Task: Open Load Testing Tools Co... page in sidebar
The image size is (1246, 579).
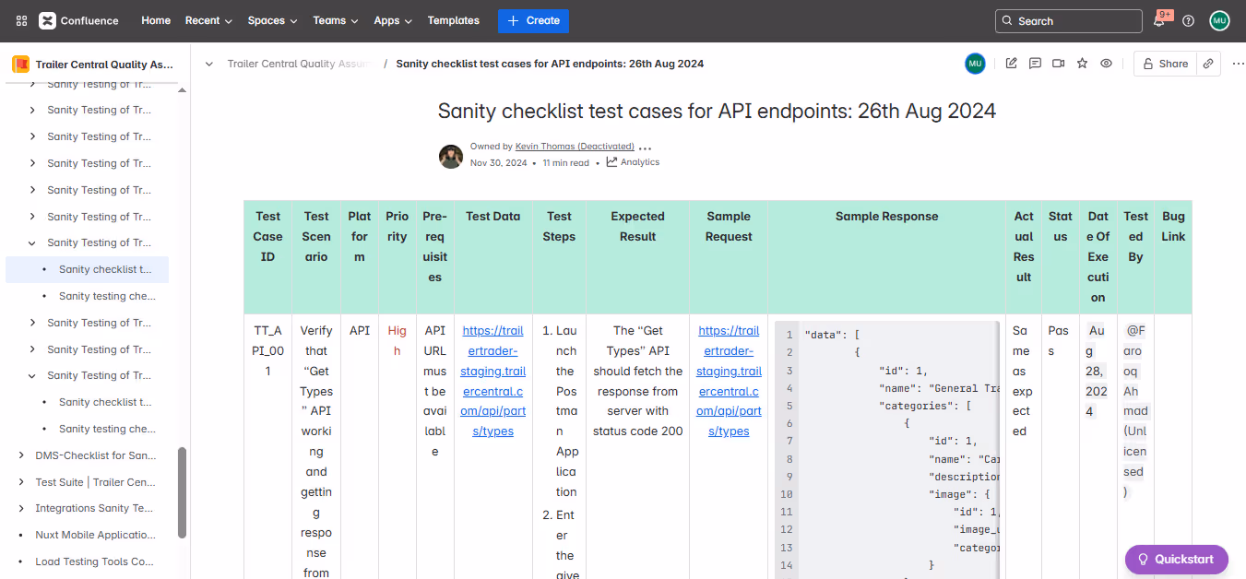Action: click(x=94, y=561)
